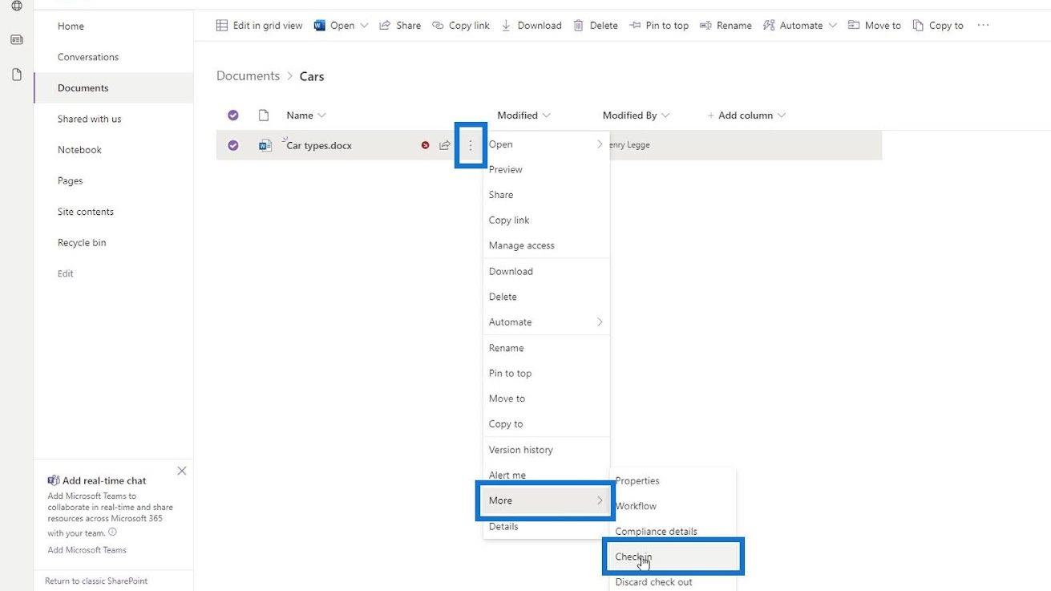Screen dimensions: 1051x591
Task: Open the file icon in left rail
Action: coord(17,75)
